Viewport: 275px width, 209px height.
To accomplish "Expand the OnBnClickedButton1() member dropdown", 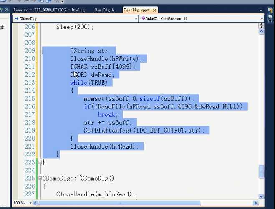I will [x=262, y=19].
